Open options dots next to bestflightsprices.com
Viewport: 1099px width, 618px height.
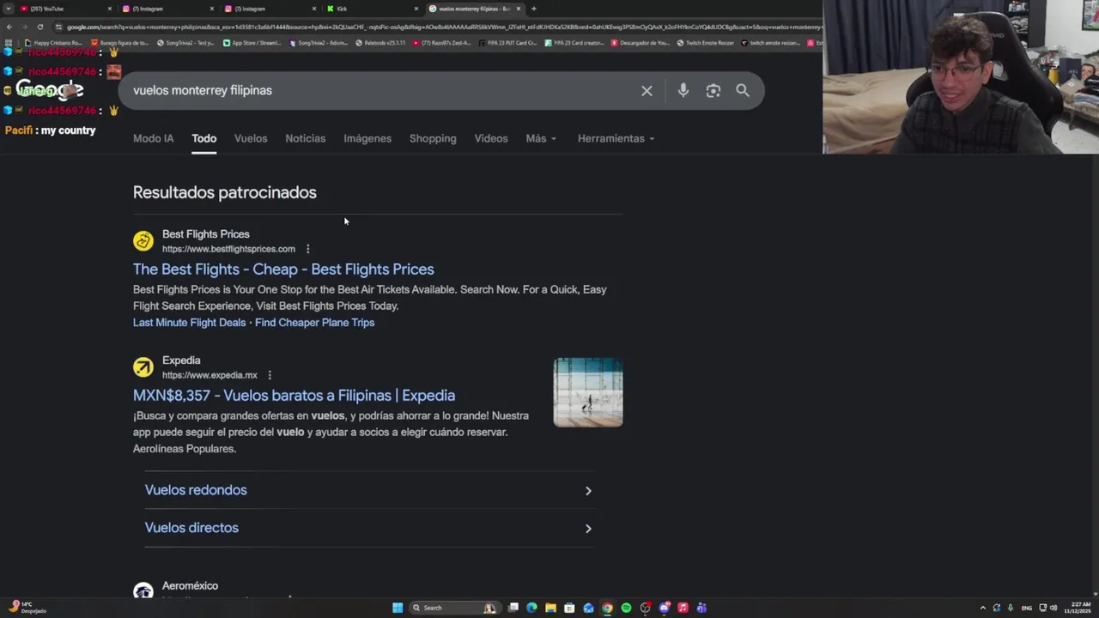point(307,249)
